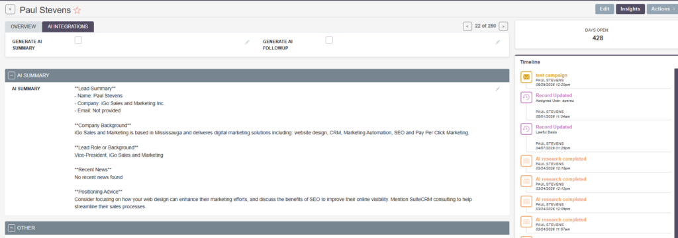Image resolution: width=678 pixels, height=238 pixels.
Task: Click the '- Email: Not provided' line
Action: click(x=97, y=110)
